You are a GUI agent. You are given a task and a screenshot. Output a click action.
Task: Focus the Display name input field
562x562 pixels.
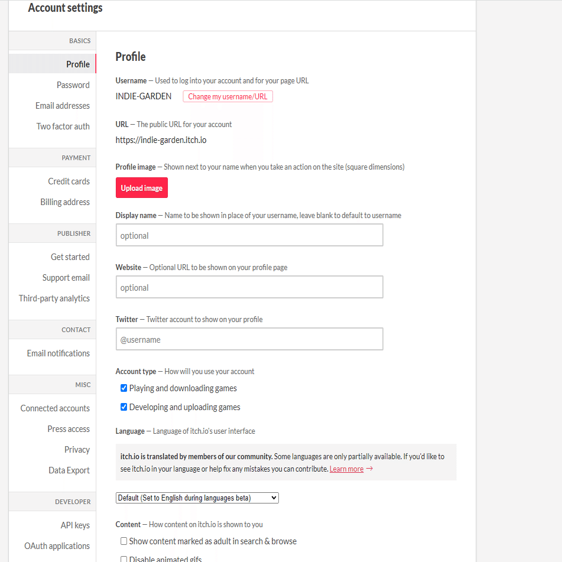[249, 235]
